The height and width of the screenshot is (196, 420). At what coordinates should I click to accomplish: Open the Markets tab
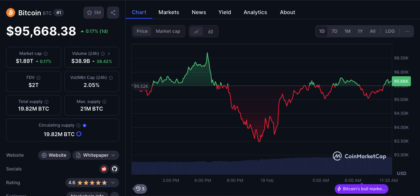pyautogui.click(x=169, y=12)
